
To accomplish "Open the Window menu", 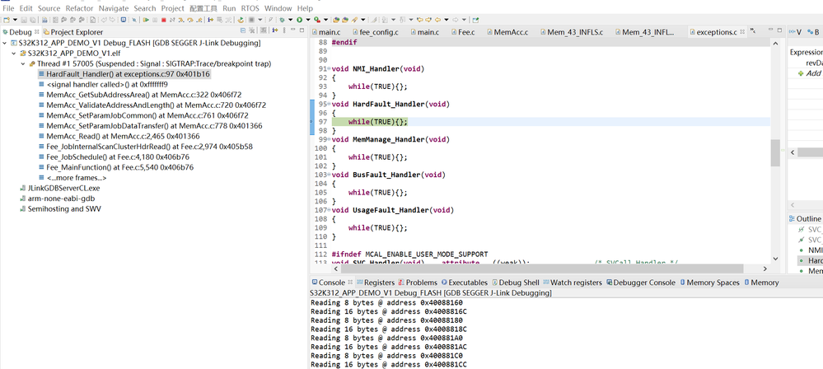I will pos(278,8).
